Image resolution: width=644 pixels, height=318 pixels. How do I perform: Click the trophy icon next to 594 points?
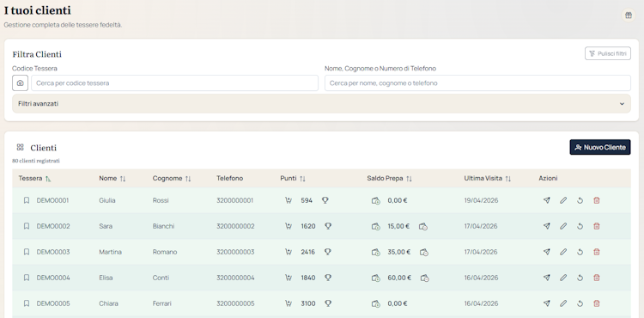click(325, 200)
